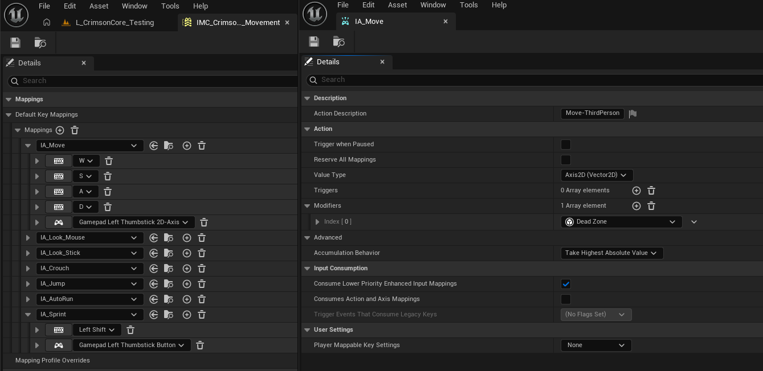The width and height of the screenshot is (763, 371).
Task: Delete Gamepad Left Thumbstick 2D-Axis binding
Action: [x=204, y=222]
